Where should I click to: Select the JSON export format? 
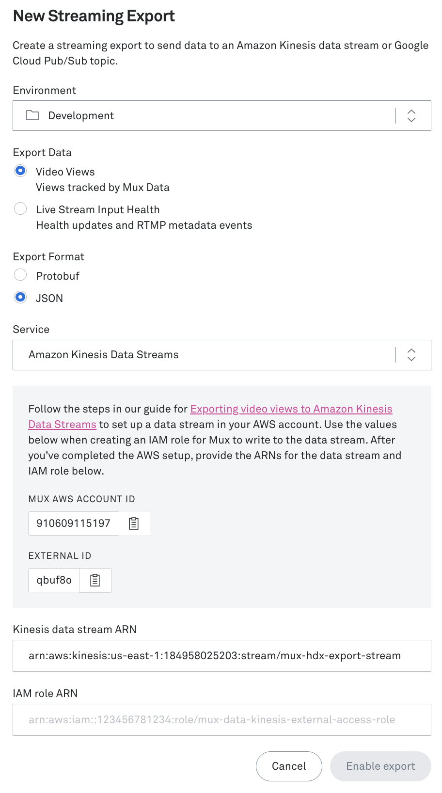(x=20, y=297)
